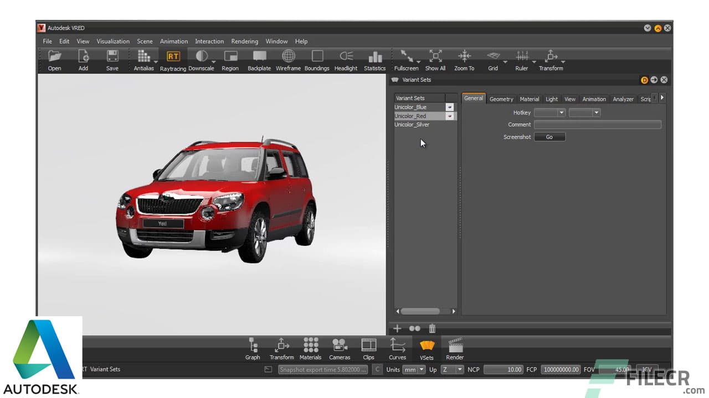Click the ICV button in the status bar
The image size is (709, 398).
[x=647, y=369]
